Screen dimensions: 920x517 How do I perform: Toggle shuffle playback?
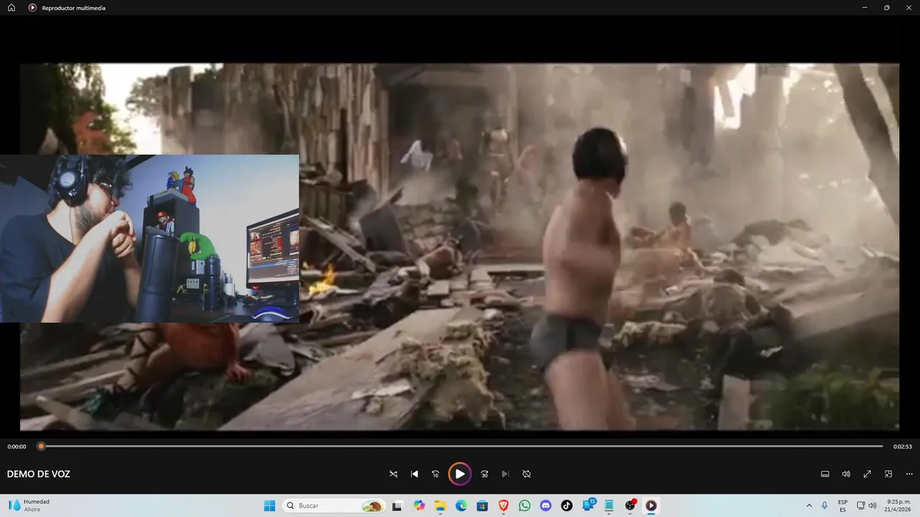coord(393,474)
